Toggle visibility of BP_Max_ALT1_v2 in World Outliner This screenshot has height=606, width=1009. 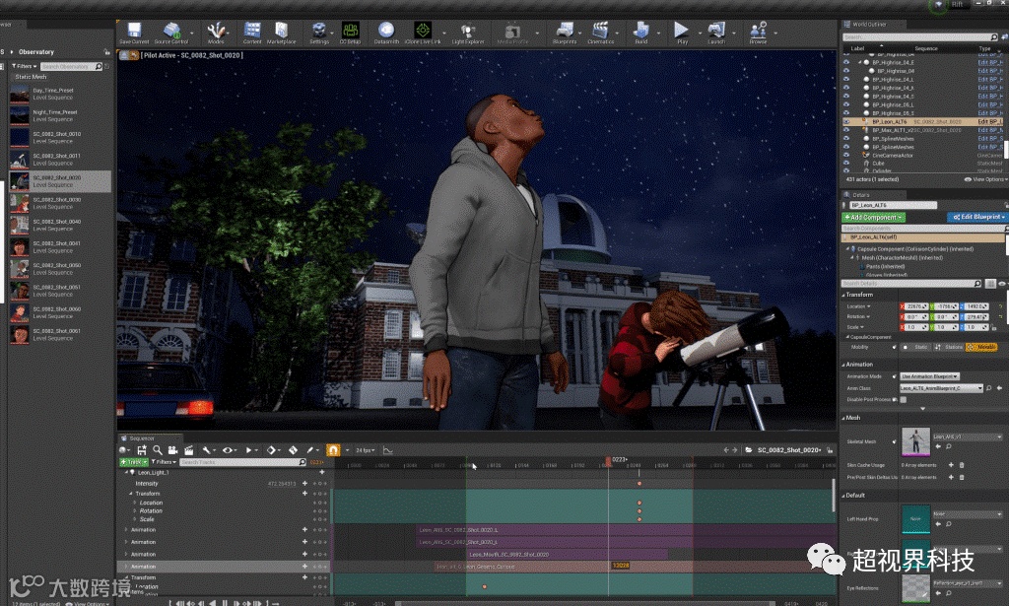click(x=846, y=130)
